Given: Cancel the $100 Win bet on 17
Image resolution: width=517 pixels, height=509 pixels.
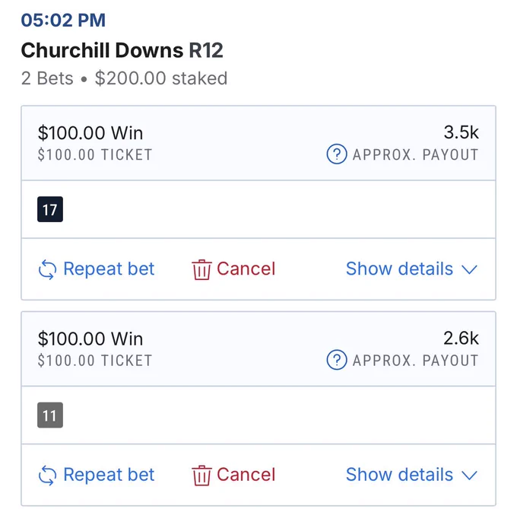Looking at the screenshot, I should tap(233, 269).
